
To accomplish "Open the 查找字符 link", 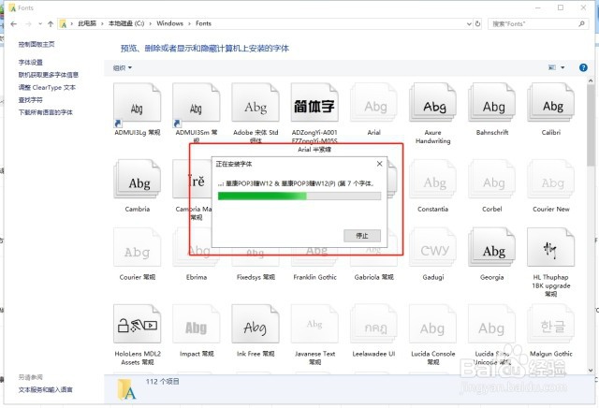I will pyautogui.click(x=31, y=100).
